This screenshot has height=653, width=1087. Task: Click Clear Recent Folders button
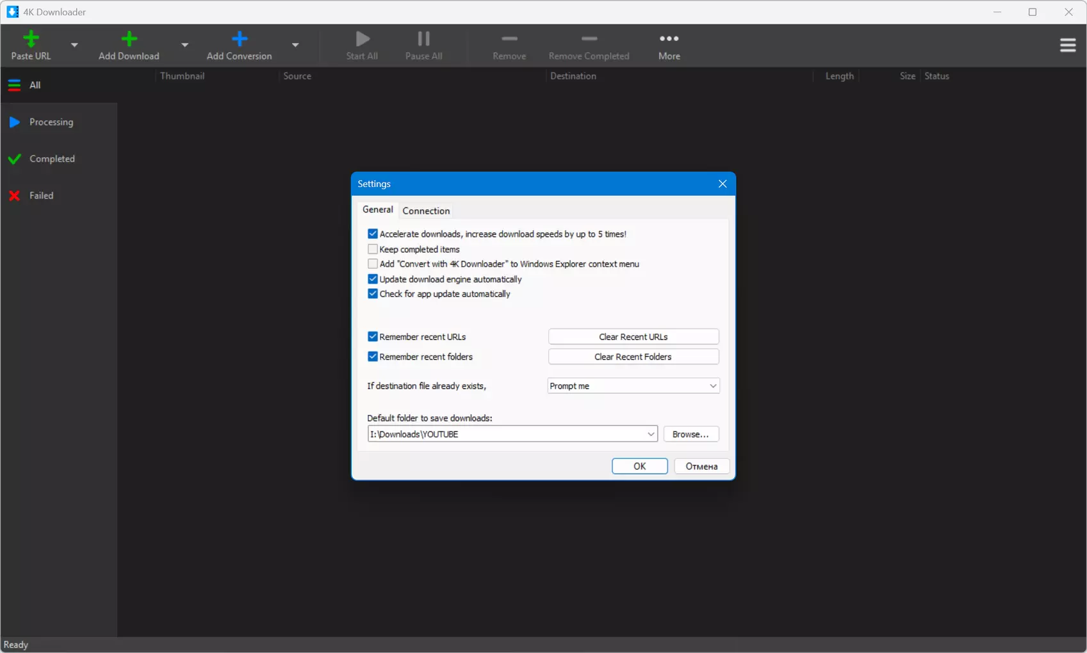(x=633, y=357)
